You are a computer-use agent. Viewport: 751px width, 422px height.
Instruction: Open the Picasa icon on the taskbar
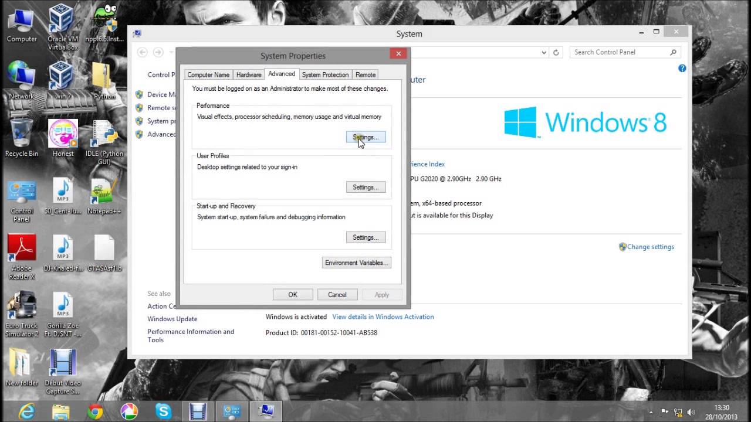pos(130,411)
